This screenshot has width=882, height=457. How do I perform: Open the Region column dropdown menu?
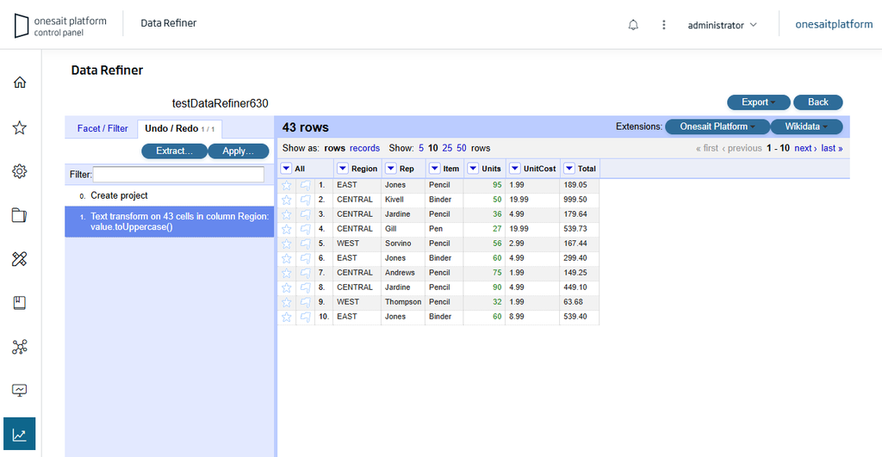coord(342,169)
